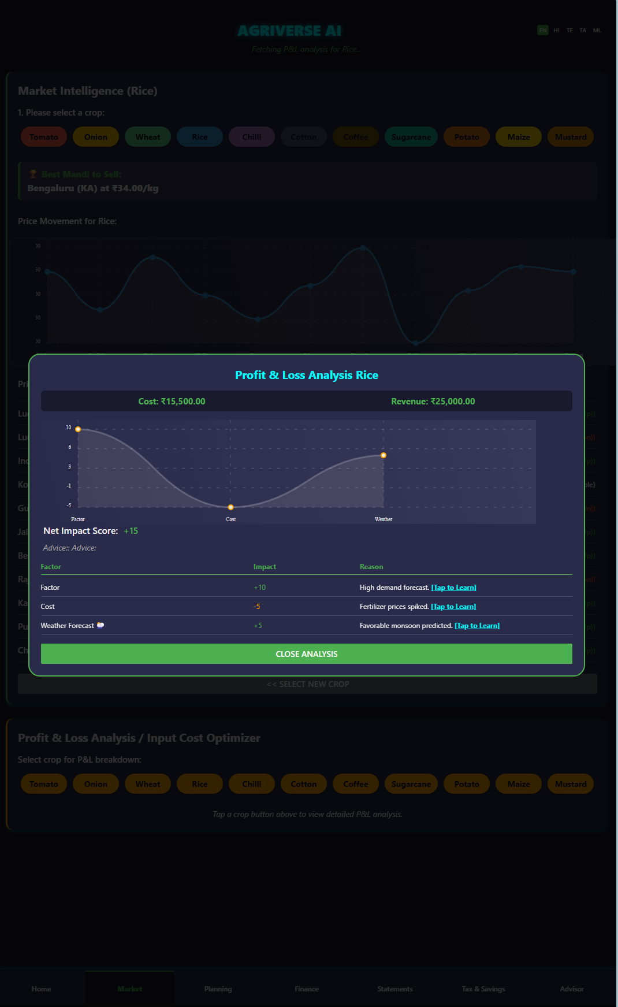Choose Sugarcane in Input Cost Optimizer section

411,784
